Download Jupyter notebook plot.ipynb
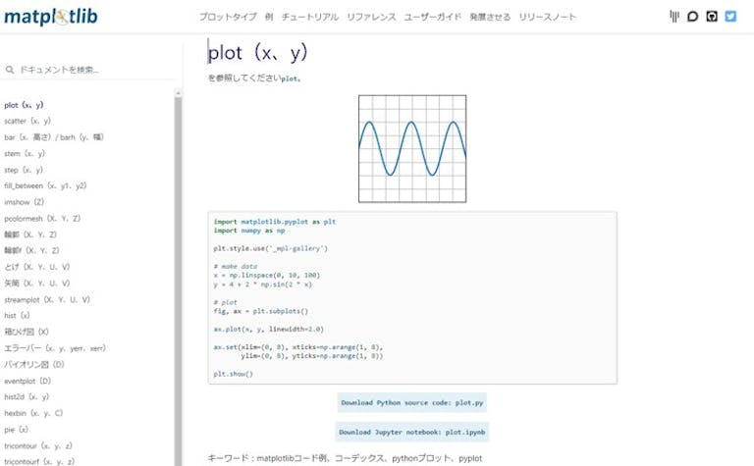 (412, 432)
